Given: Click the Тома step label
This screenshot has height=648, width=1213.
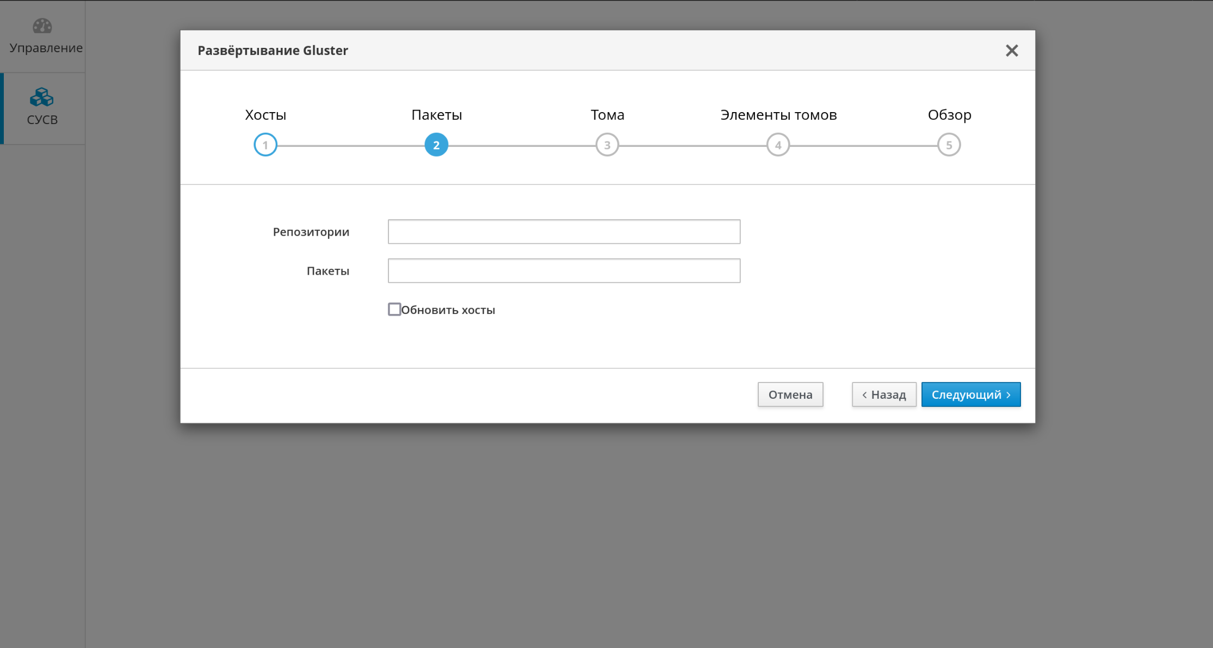Looking at the screenshot, I should point(607,115).
